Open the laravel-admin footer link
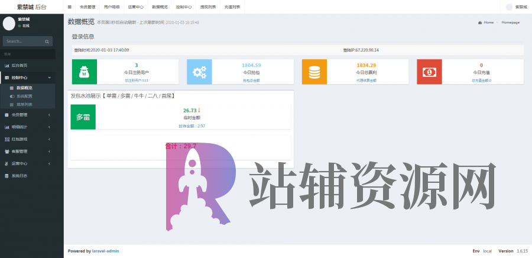Viewport: 532px width, 258px height. tap(106, 251)
